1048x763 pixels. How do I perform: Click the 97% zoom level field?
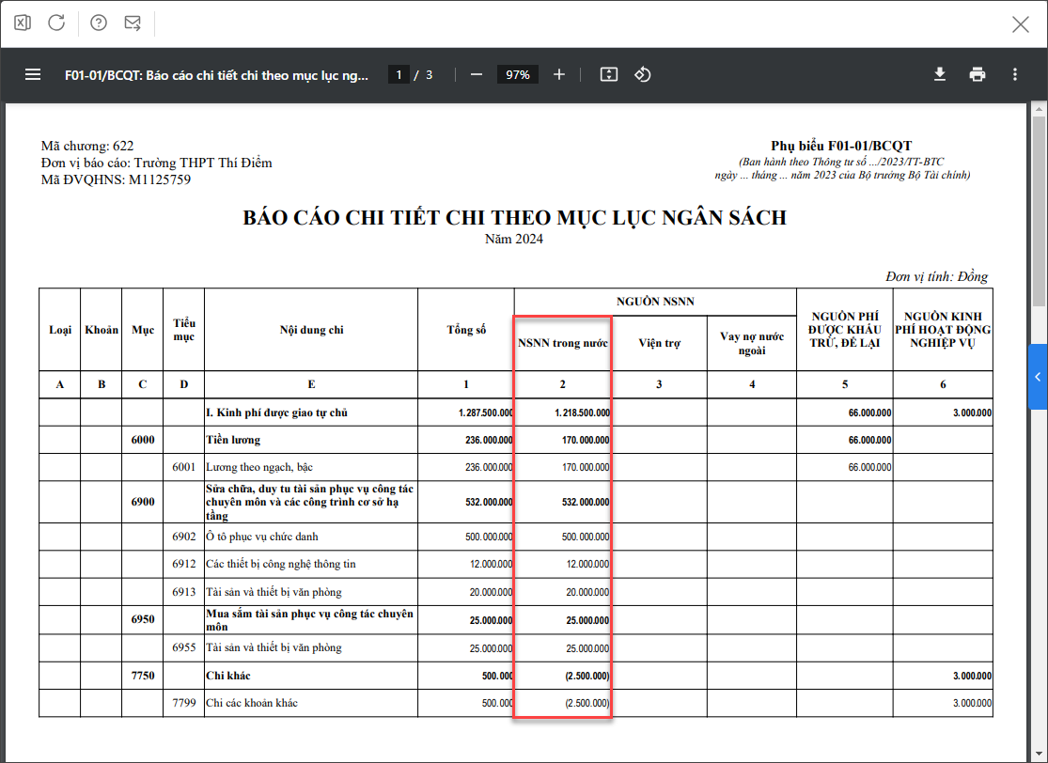pyautogui.click(x=517, y=74)
